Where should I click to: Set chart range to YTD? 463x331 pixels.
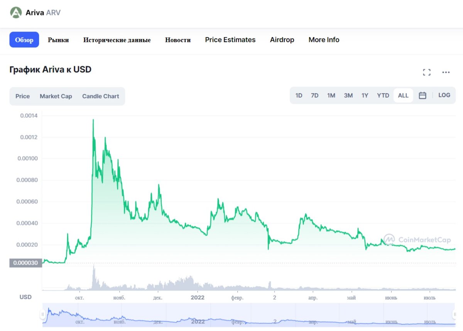[x=383, y=95]
